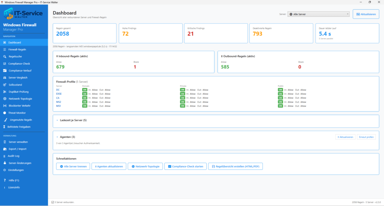The height and width of the screenshot is (206, 384).
Task: Toggle DC server Domain profile ON badge
Action: click(x=84, y=90)
